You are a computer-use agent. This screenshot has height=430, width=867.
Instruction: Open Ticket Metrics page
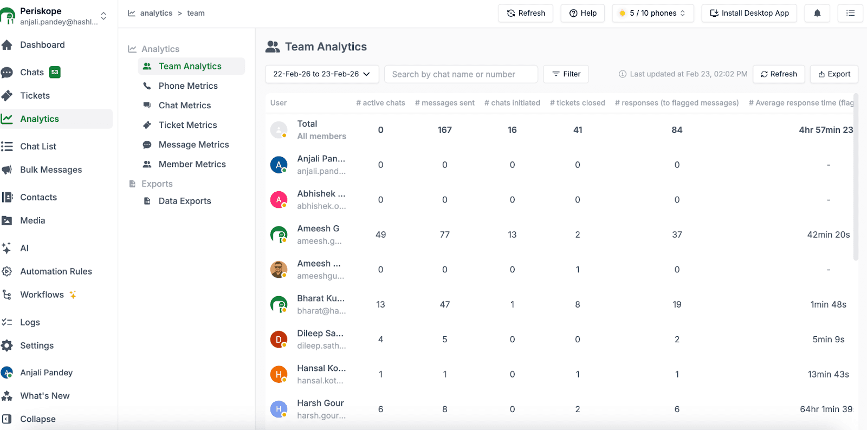click(x=187, y=125)
